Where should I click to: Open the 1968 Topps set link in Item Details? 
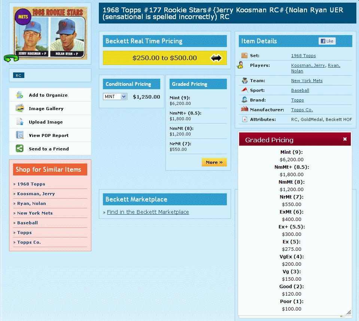click(x=303, y=56)
